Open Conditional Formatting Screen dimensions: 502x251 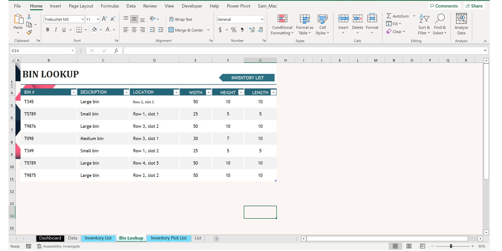coord(282,24)
